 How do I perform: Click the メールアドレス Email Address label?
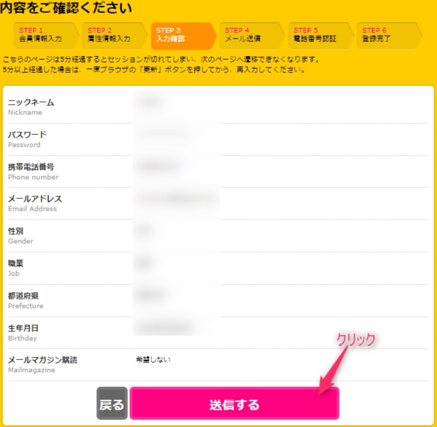(35, 203)
